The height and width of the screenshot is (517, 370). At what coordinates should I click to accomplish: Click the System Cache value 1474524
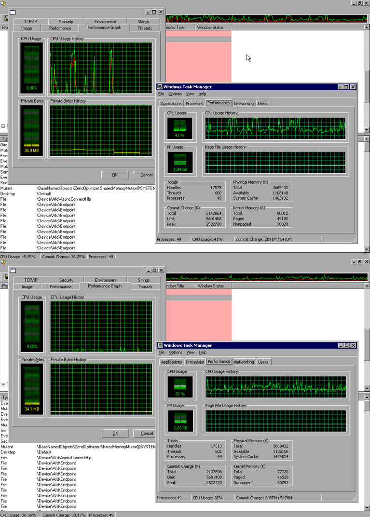[x=281, y=457]
